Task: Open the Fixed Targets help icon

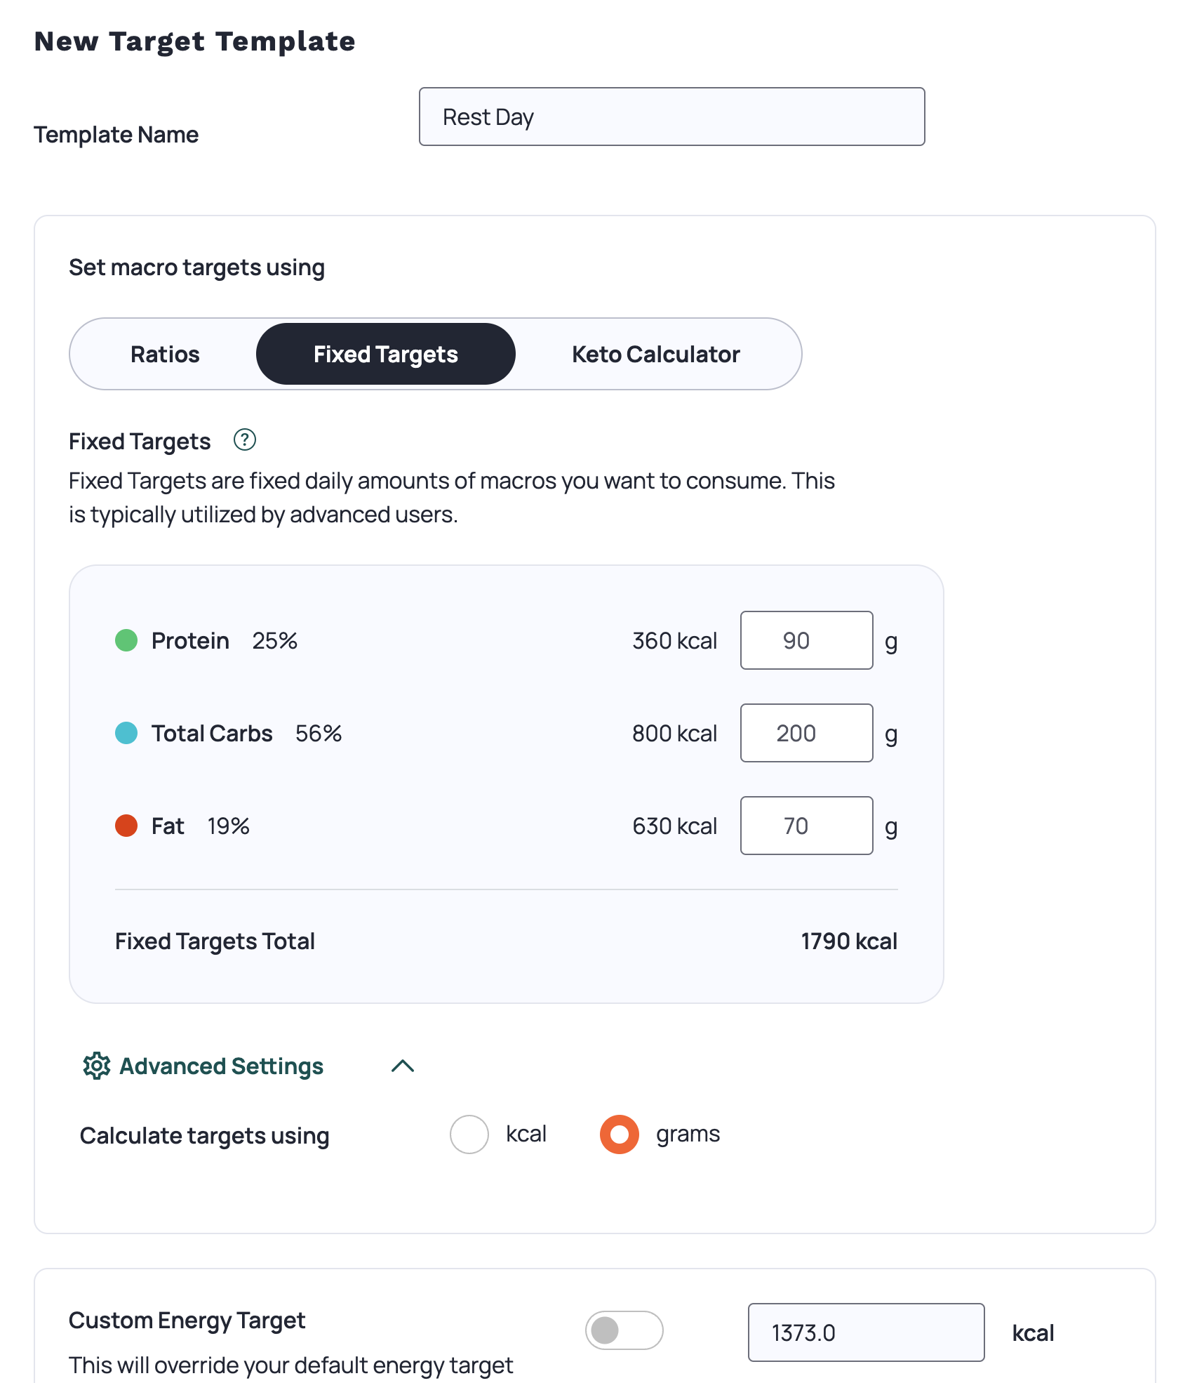Action: click(244, 440)
